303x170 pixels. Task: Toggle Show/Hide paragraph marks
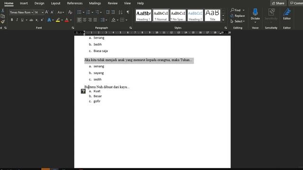(128, 12)
